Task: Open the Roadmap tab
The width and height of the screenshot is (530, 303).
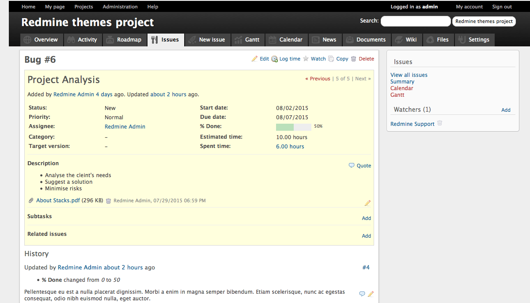Action: click(x=124, y=40)
